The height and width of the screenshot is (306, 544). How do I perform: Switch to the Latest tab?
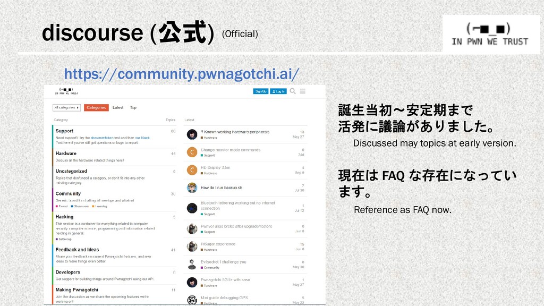click(118, 107)
